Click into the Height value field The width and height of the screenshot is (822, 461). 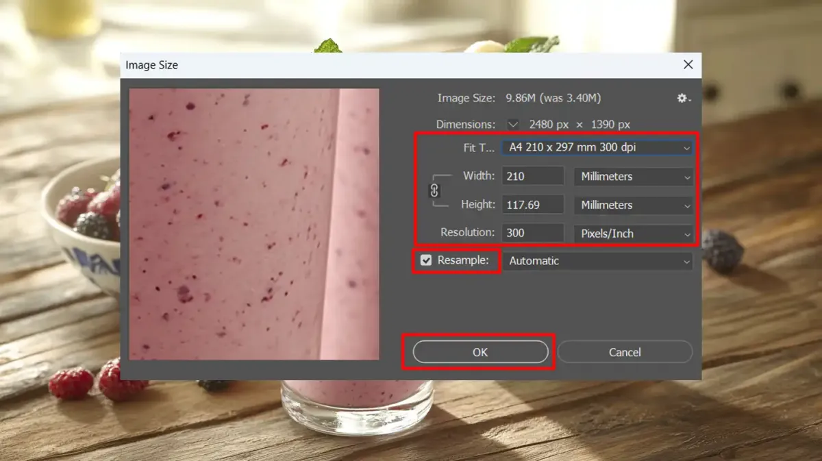click(533, 205)
